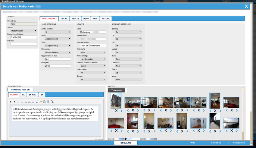Click the Datum beschikbaar date field
Screen dimensions: 256x148
tap(24, 37)
